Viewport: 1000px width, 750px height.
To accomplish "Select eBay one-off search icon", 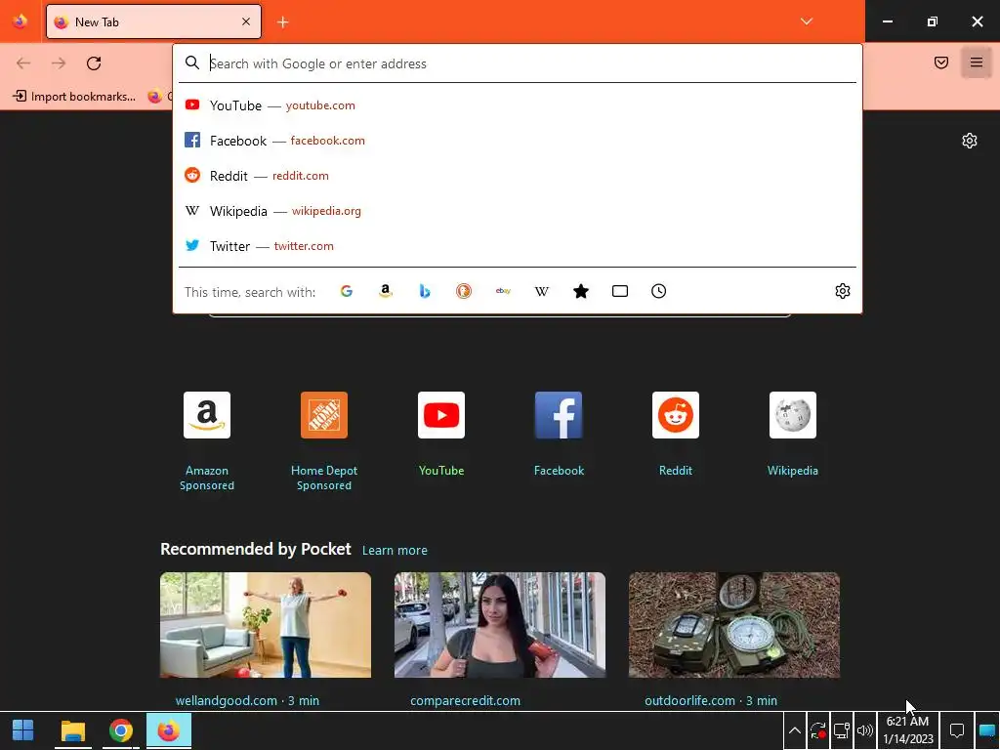I will [503, 291].
